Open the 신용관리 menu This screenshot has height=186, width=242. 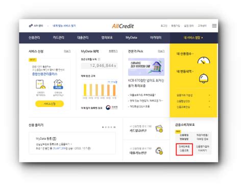[x=34, y=38]
